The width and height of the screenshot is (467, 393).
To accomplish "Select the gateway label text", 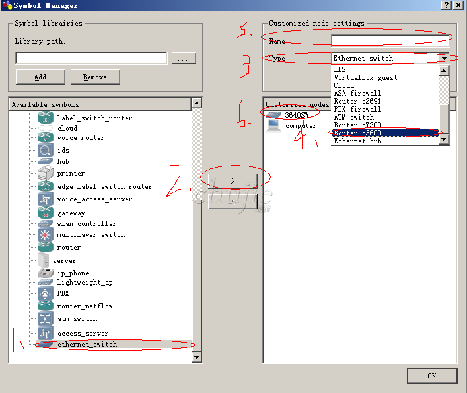I will pyautogui.click(x=71, y=213).
